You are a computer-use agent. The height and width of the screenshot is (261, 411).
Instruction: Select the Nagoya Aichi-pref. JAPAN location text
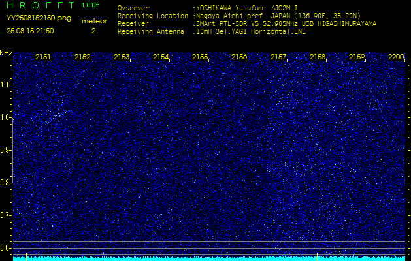[x=278, y=16]
